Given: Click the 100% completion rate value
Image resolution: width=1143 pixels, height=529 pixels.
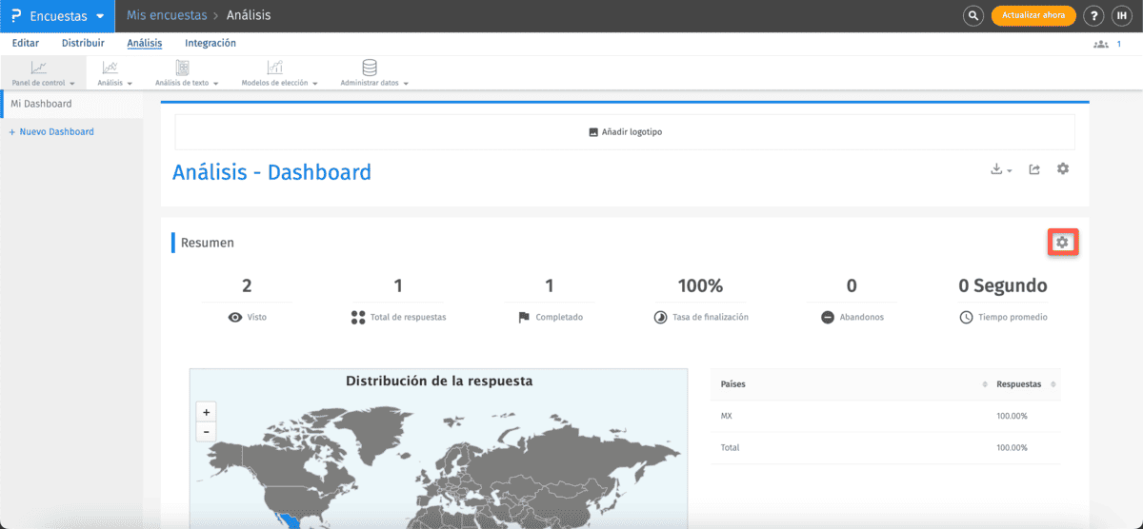Looking at the screenshot, I should 700,285.
